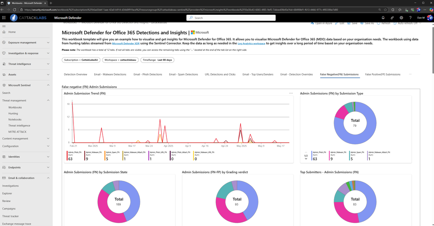Open browser Copilot icon
Screen dimensions: 434x226
click(431, 10)
